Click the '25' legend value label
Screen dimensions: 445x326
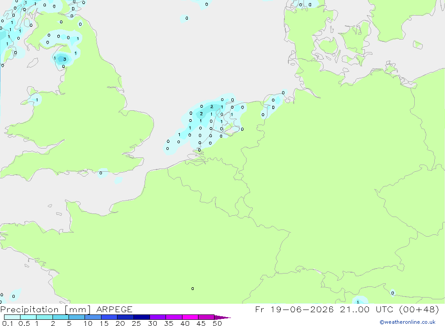tap(136, 323)
